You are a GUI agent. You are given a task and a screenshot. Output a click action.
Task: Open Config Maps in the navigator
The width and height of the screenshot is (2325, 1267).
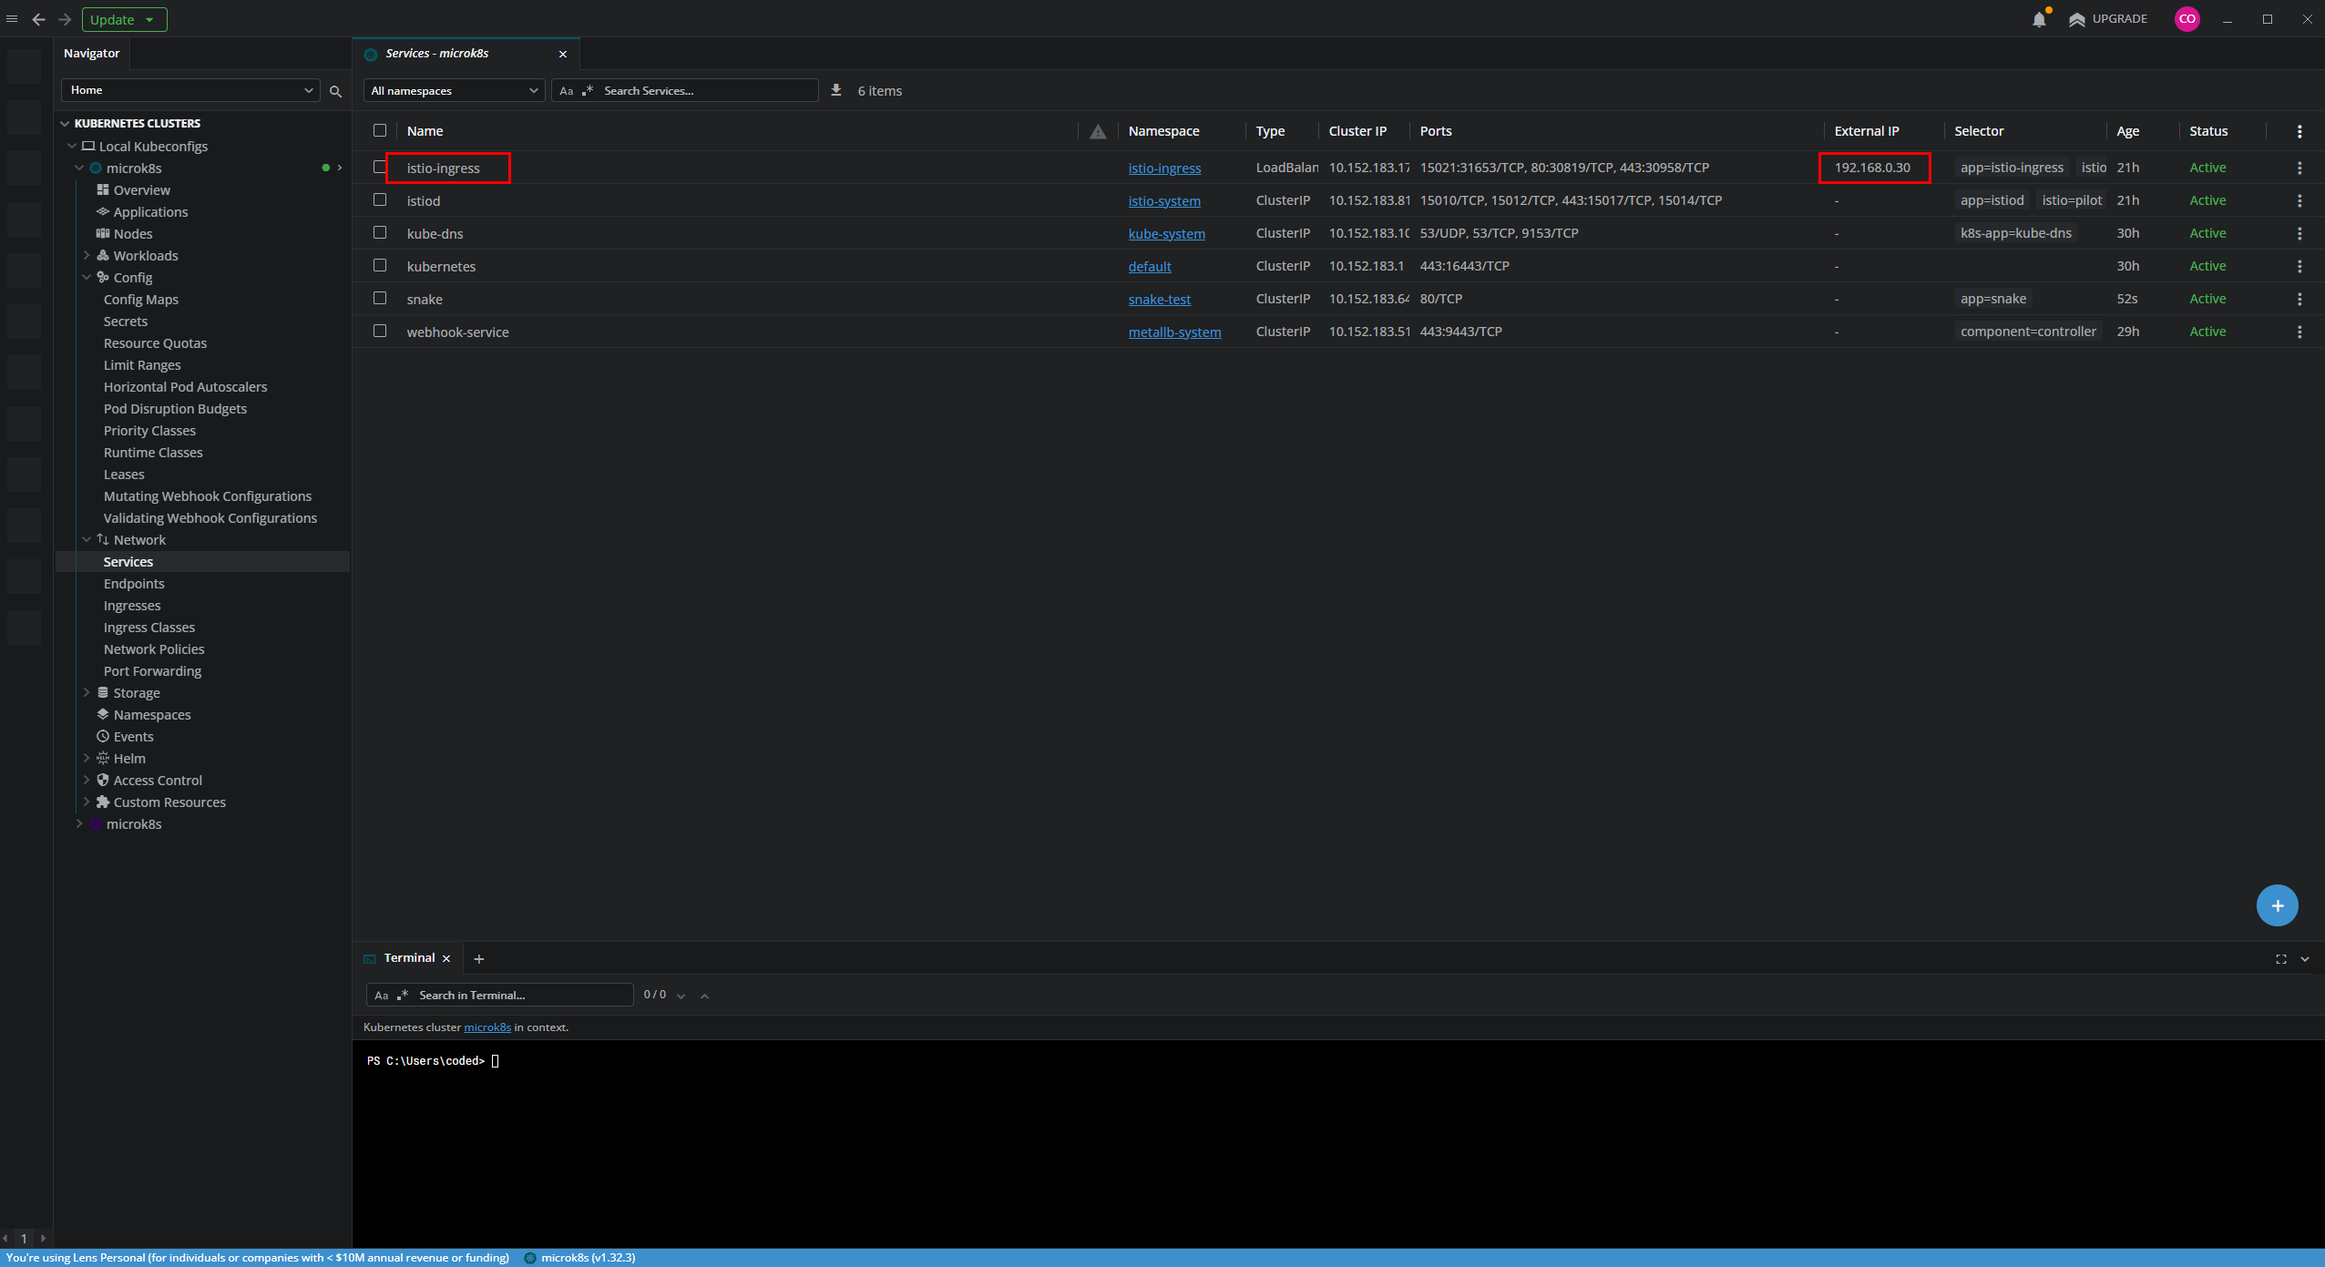[x=141, y=299]
